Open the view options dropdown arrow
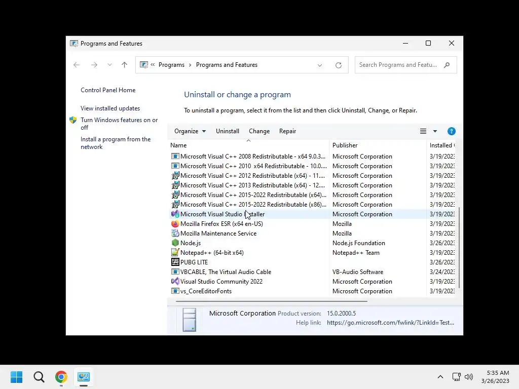This screenshot has height=389, width=519. [435, 131]
